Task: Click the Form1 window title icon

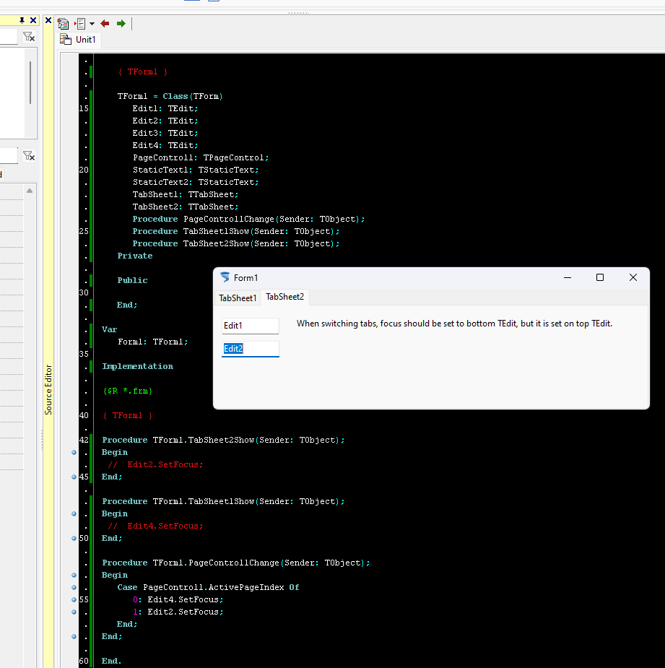Action: (x=225, y=278)
